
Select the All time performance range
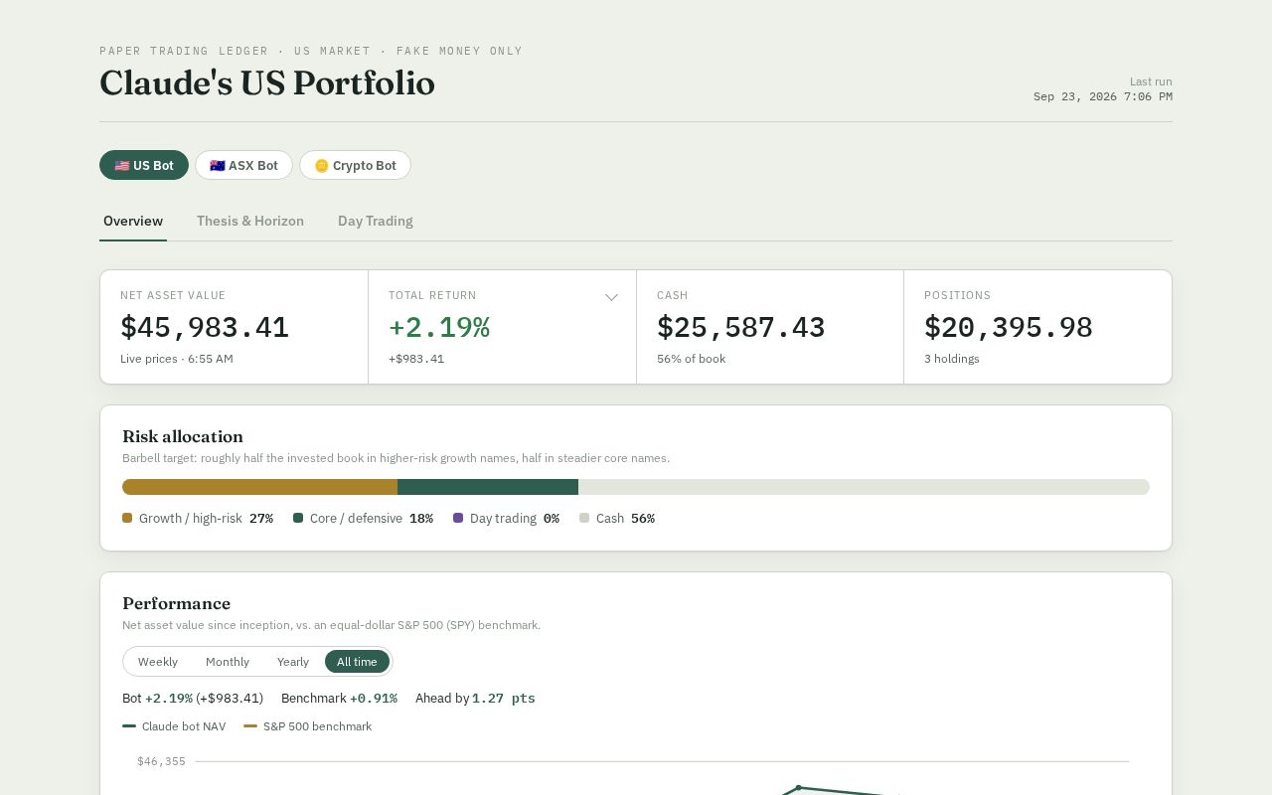point(357,662)
